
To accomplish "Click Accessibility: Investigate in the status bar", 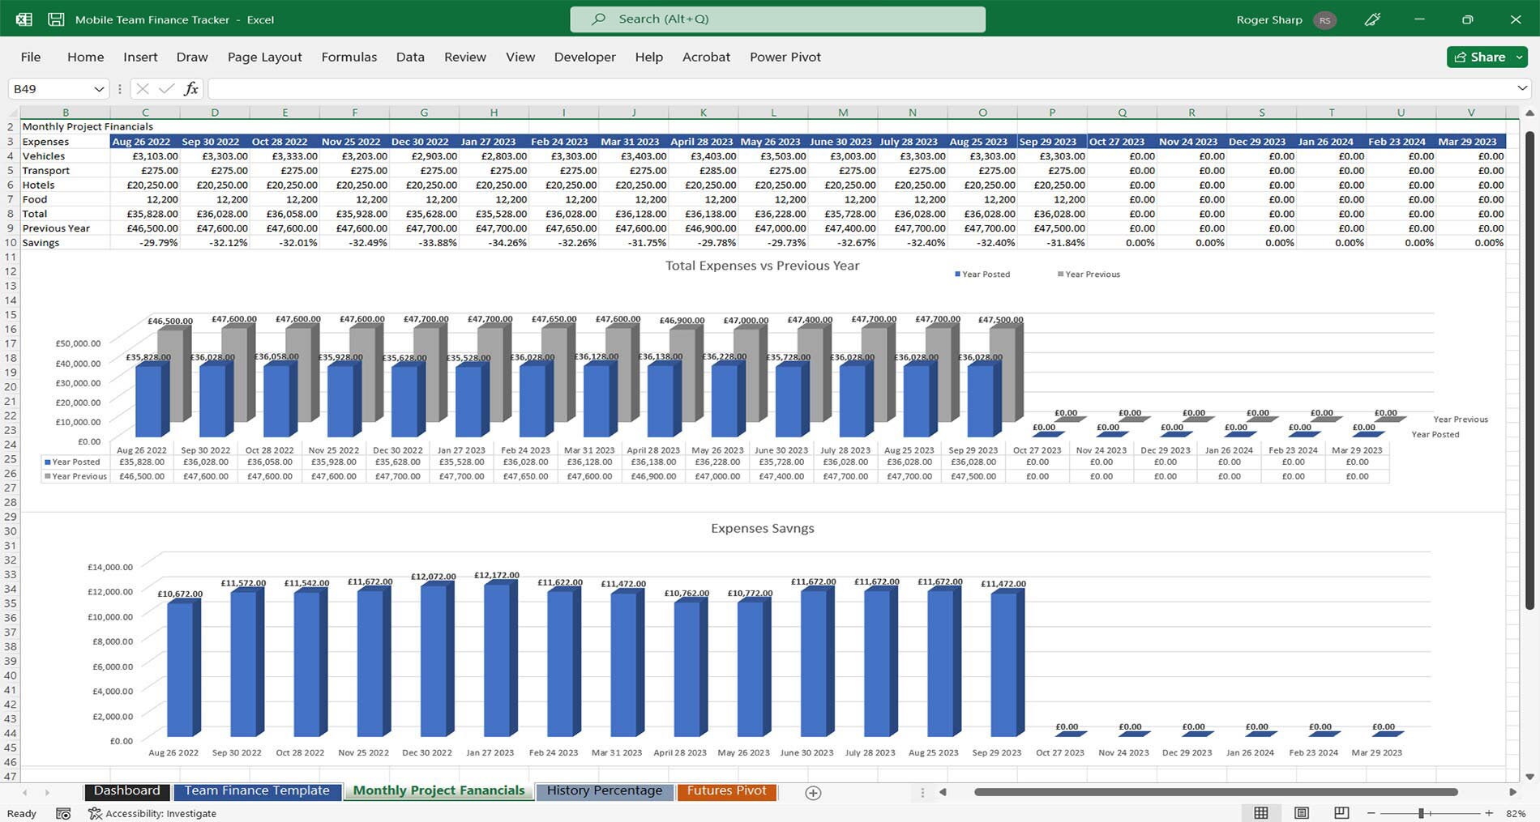I will pyautogui.click(x=160, y=813).
